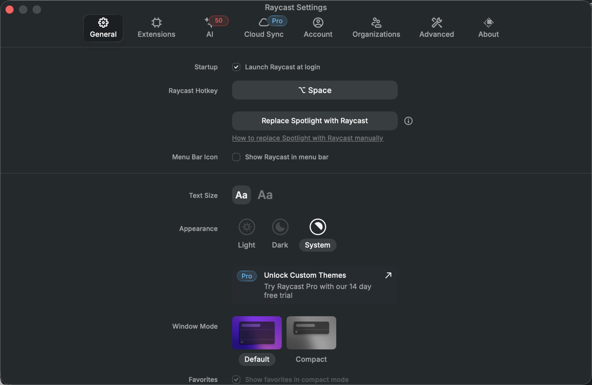Click the Default window mode label
Viewport: 592px width, 385px height.
point(257,359)
